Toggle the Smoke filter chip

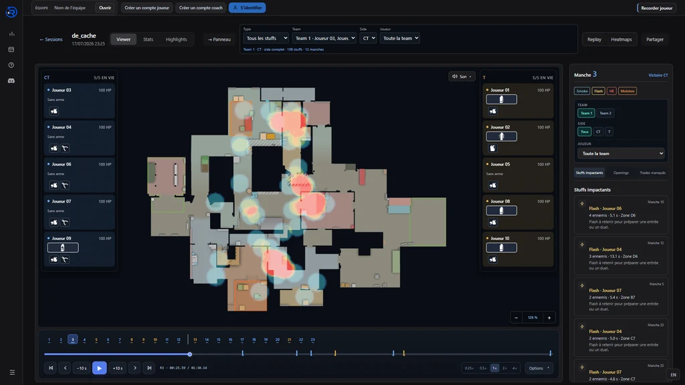coord(582,91)
